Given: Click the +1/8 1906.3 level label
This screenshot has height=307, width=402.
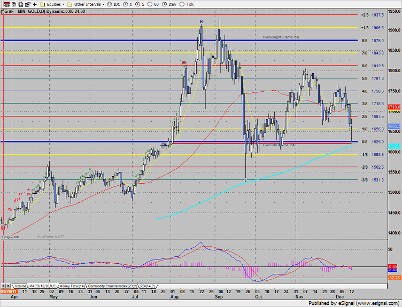Looking at the screenshot, I should tap(372, 28).
